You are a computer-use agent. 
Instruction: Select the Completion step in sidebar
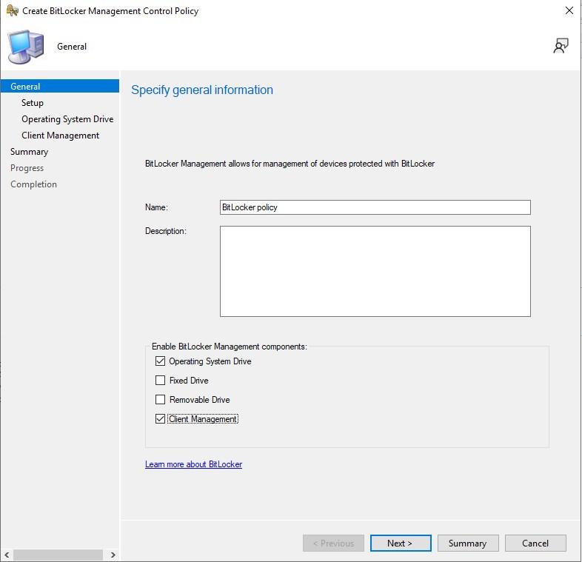click(x=33, y=184)
